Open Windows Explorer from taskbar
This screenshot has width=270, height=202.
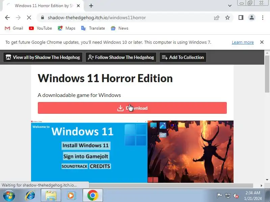[x=51, y=196]
